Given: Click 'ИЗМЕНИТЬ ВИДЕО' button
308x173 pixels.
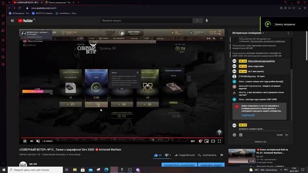Looking at the screenshot, I should [211, 165].
